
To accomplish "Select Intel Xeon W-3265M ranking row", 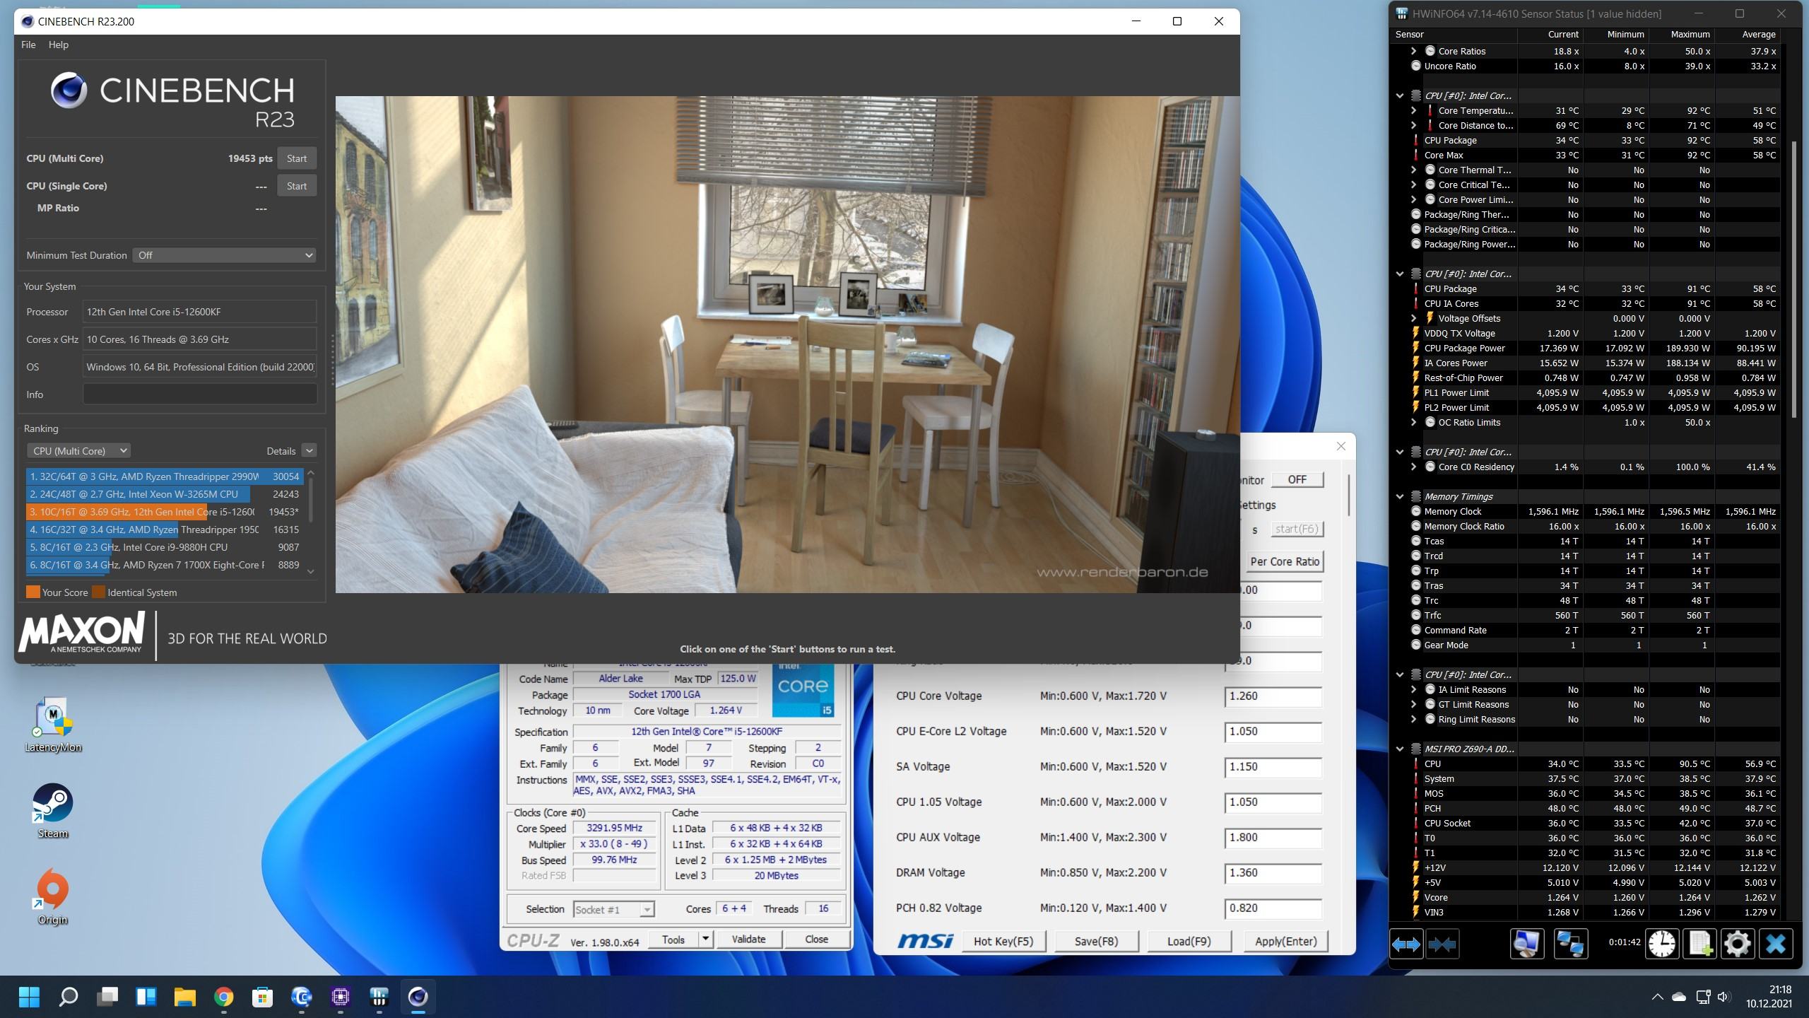I will pos(164,495).
